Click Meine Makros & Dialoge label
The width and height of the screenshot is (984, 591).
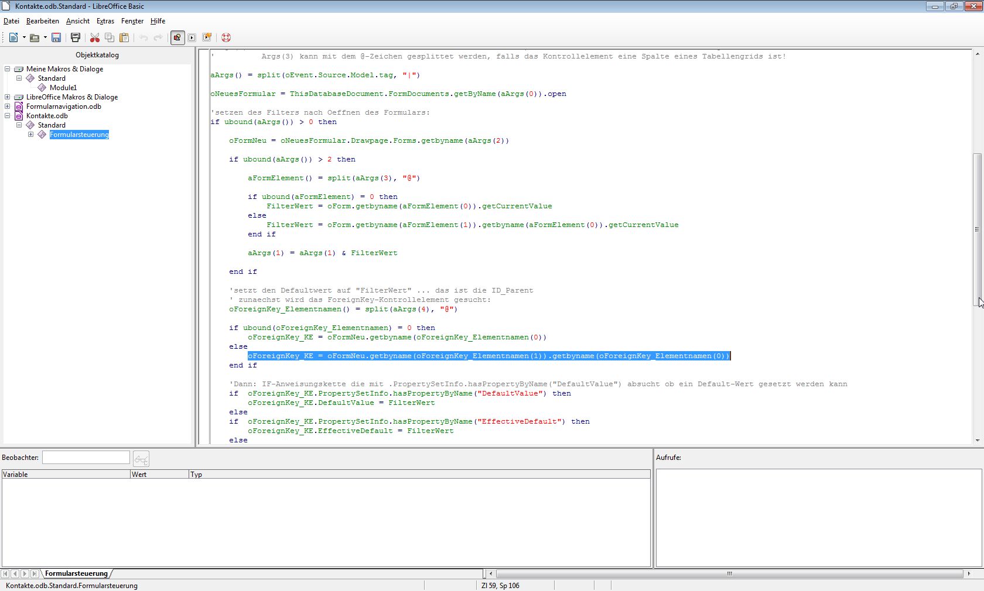point(64,69)
